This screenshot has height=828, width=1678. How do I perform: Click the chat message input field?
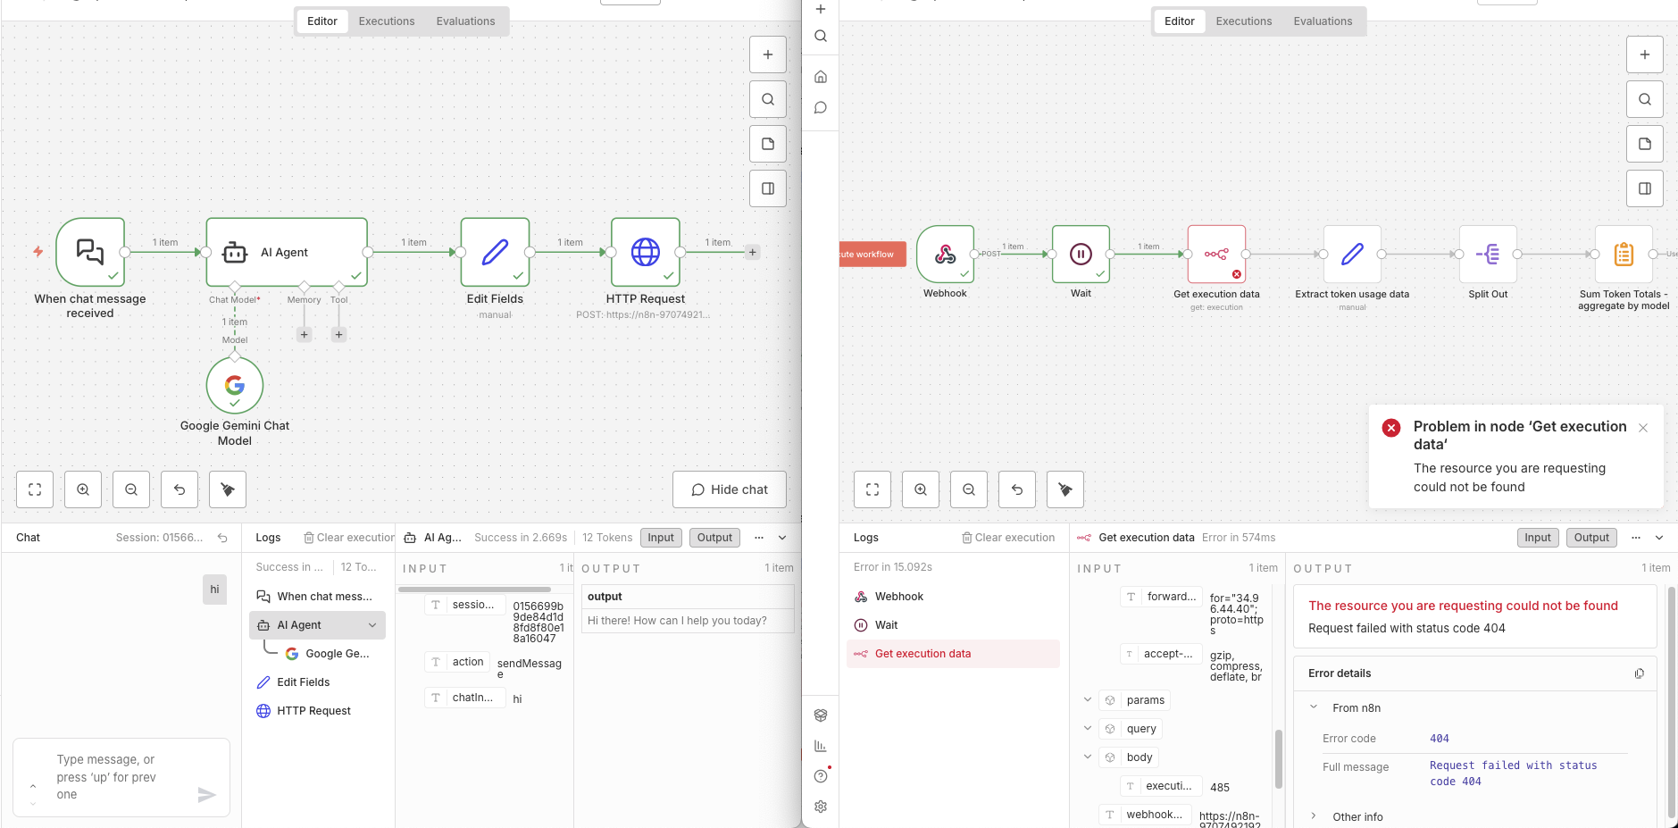click(121, 777)
